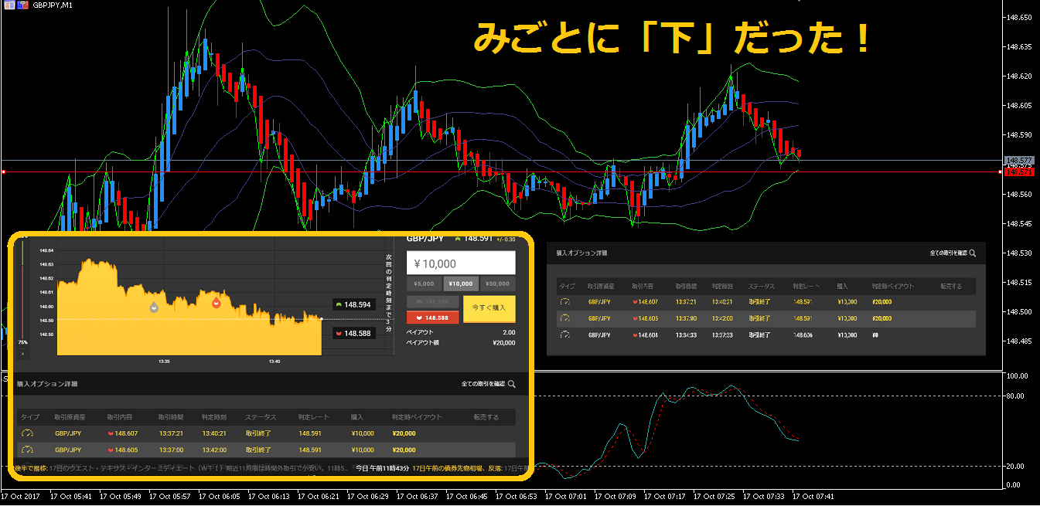Choose the ¥50,000 preset amount
Image resolution: width=1040 pixels, height=506 pixels.
click(x=497, y=284)
